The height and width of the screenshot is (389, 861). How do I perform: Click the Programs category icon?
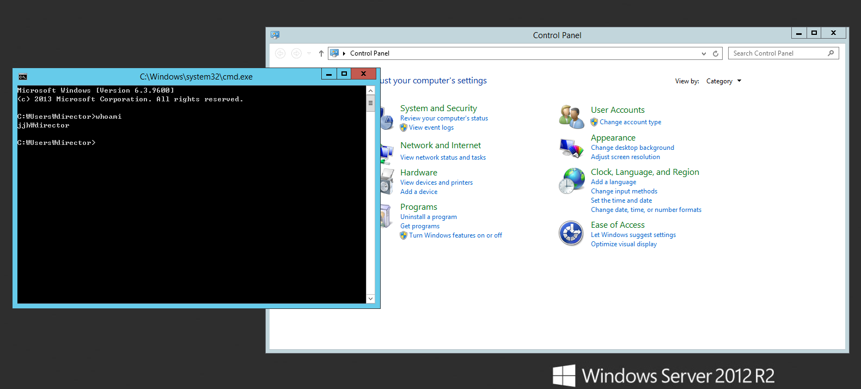386,216
